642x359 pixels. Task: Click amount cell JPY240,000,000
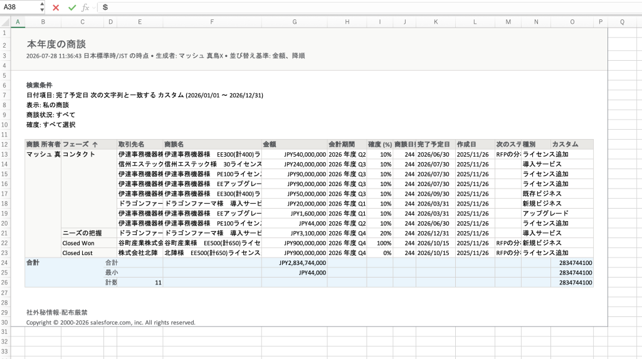point(295,164)
